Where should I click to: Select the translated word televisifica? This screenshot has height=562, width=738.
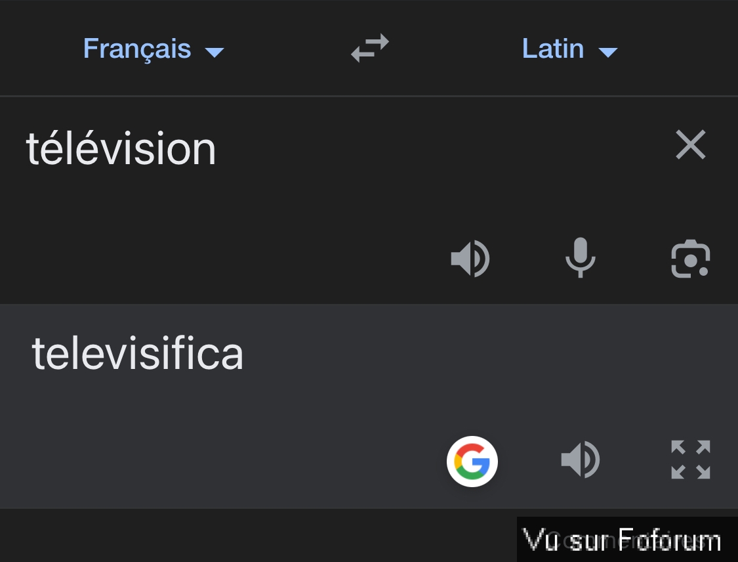pyautogui.click(x=138, y=353)
